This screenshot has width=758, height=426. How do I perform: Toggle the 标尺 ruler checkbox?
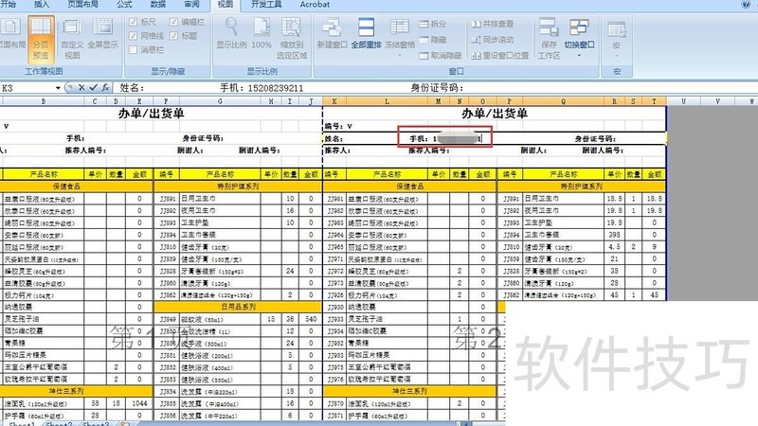point(134,22)
